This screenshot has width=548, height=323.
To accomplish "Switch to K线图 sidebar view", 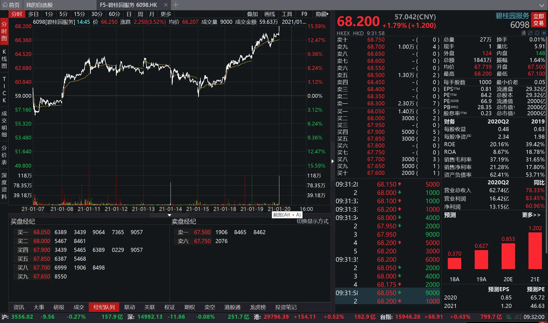I will [4, 59].
